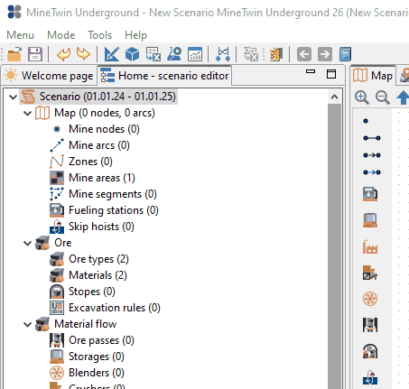This screenshot has height=389, width=409.
Task: Select the ore pass palette tool
Action: pos(370,325)
